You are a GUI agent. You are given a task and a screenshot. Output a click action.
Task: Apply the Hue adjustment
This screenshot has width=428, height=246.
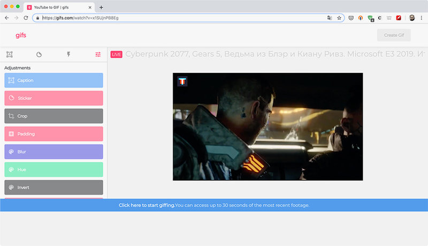(x=54, y=169)
